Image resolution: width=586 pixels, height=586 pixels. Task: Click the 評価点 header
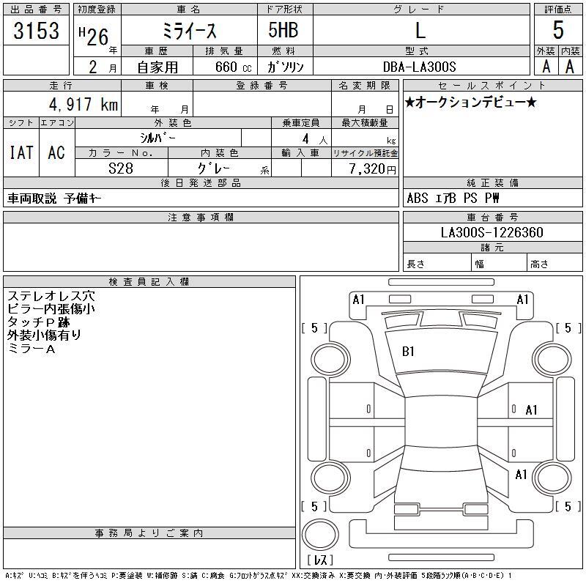pos(558,10)
